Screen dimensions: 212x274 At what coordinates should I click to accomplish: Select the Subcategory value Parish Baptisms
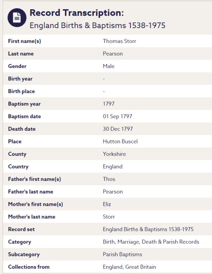click(122, 254)
